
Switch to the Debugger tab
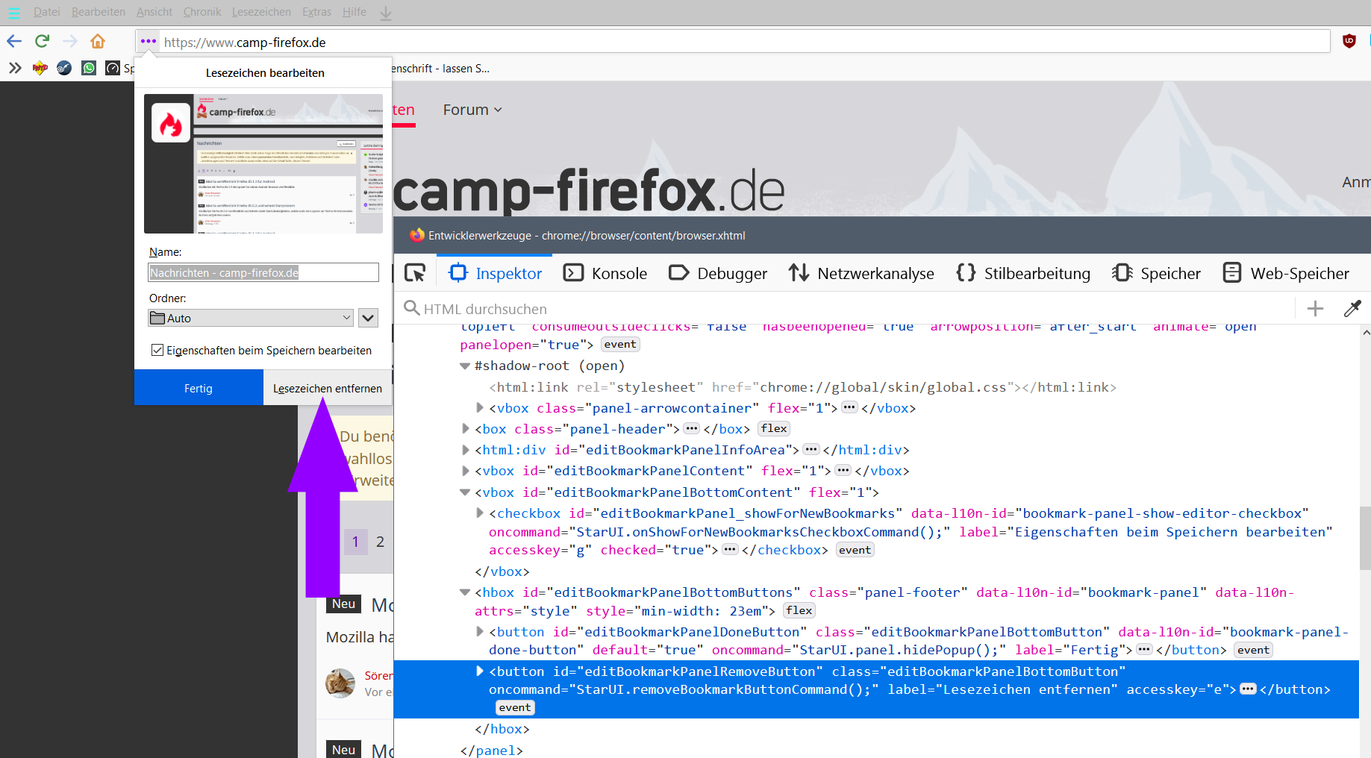click(x=718, y=273)
